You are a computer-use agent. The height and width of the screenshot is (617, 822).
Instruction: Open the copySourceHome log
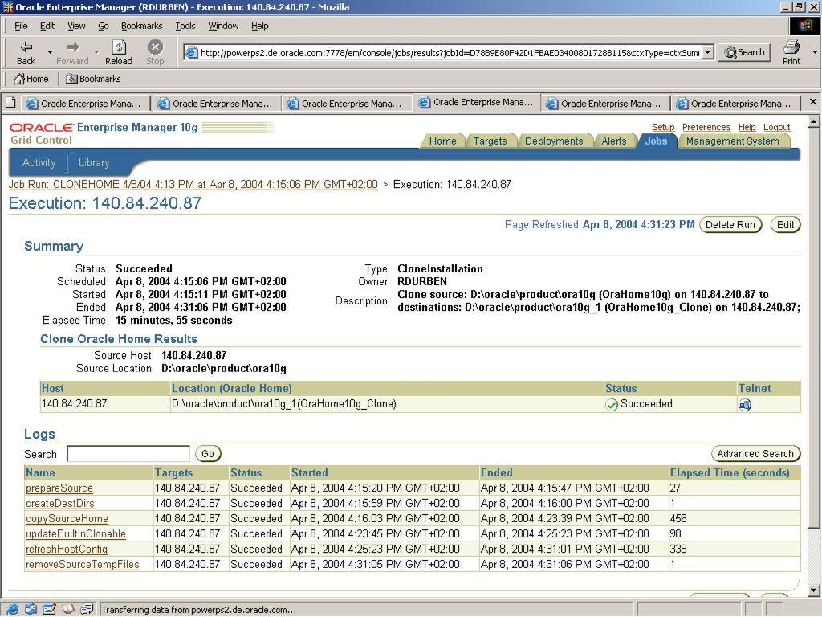coord(67,518)
